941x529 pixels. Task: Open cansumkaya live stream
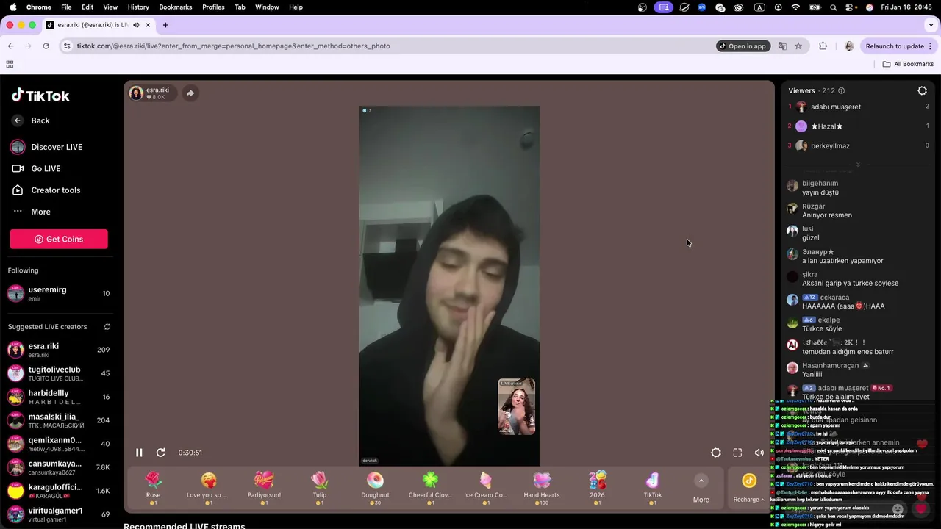[x=59, y=467]
